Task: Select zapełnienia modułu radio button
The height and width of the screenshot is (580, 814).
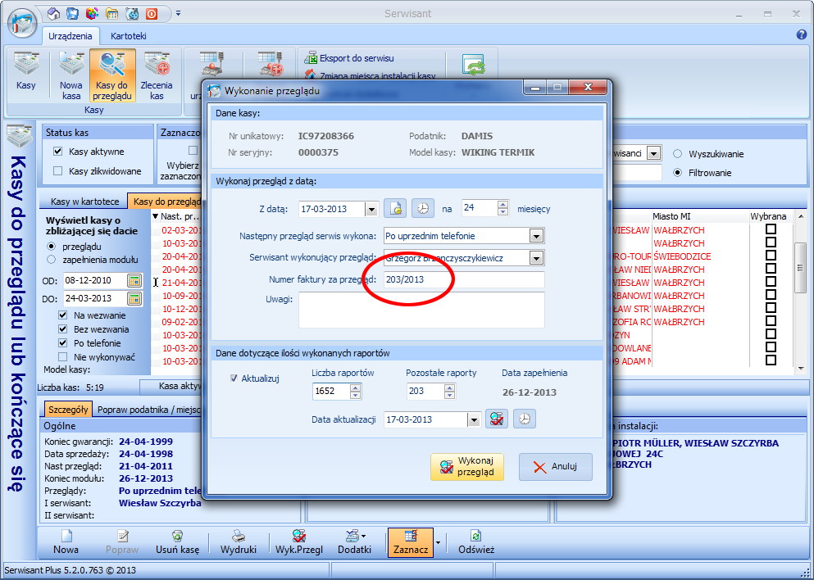Action: (51, 260)
